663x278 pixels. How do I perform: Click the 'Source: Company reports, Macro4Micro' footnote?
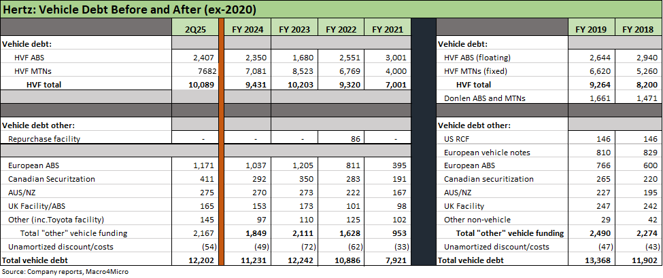[65, 272]
